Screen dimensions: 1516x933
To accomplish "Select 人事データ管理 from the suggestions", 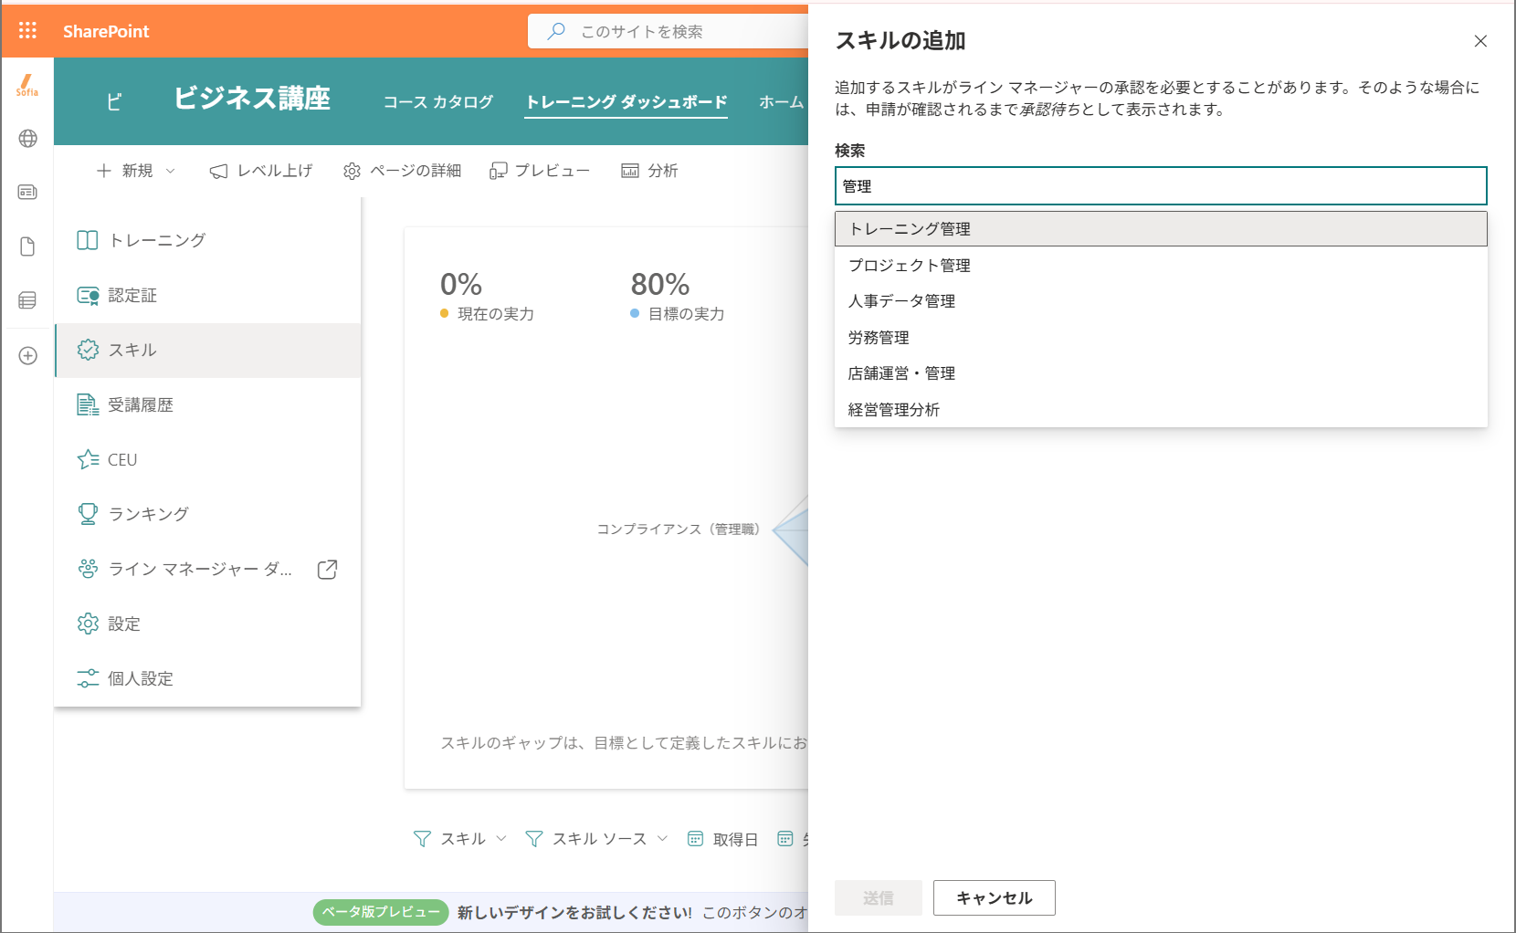I will pos(1161,301).
